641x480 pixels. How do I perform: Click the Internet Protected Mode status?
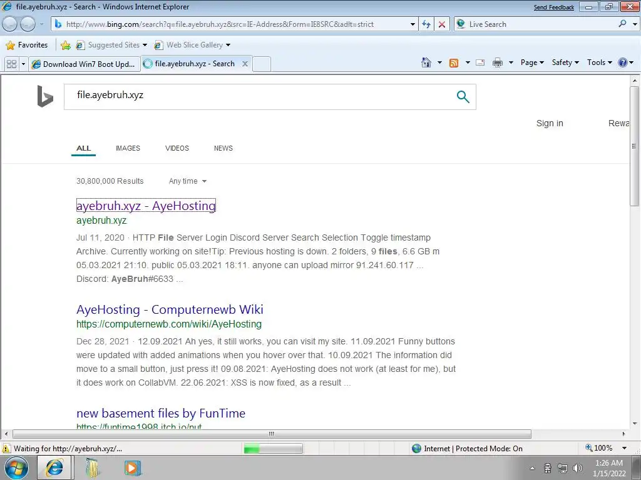click(x=467, y=449)
